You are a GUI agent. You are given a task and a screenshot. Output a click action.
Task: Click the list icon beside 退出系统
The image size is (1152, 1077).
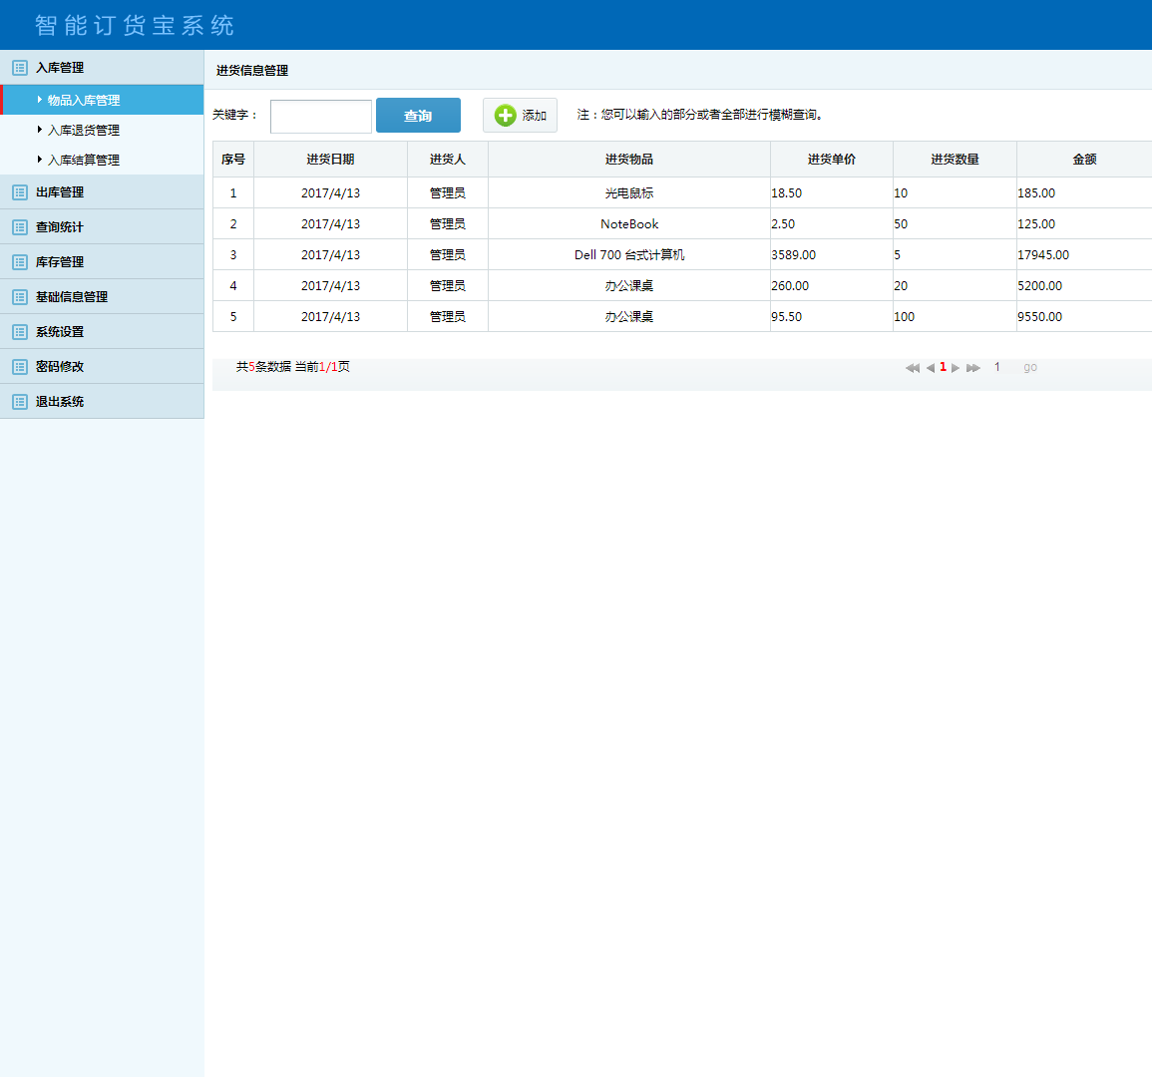point(19,402)
